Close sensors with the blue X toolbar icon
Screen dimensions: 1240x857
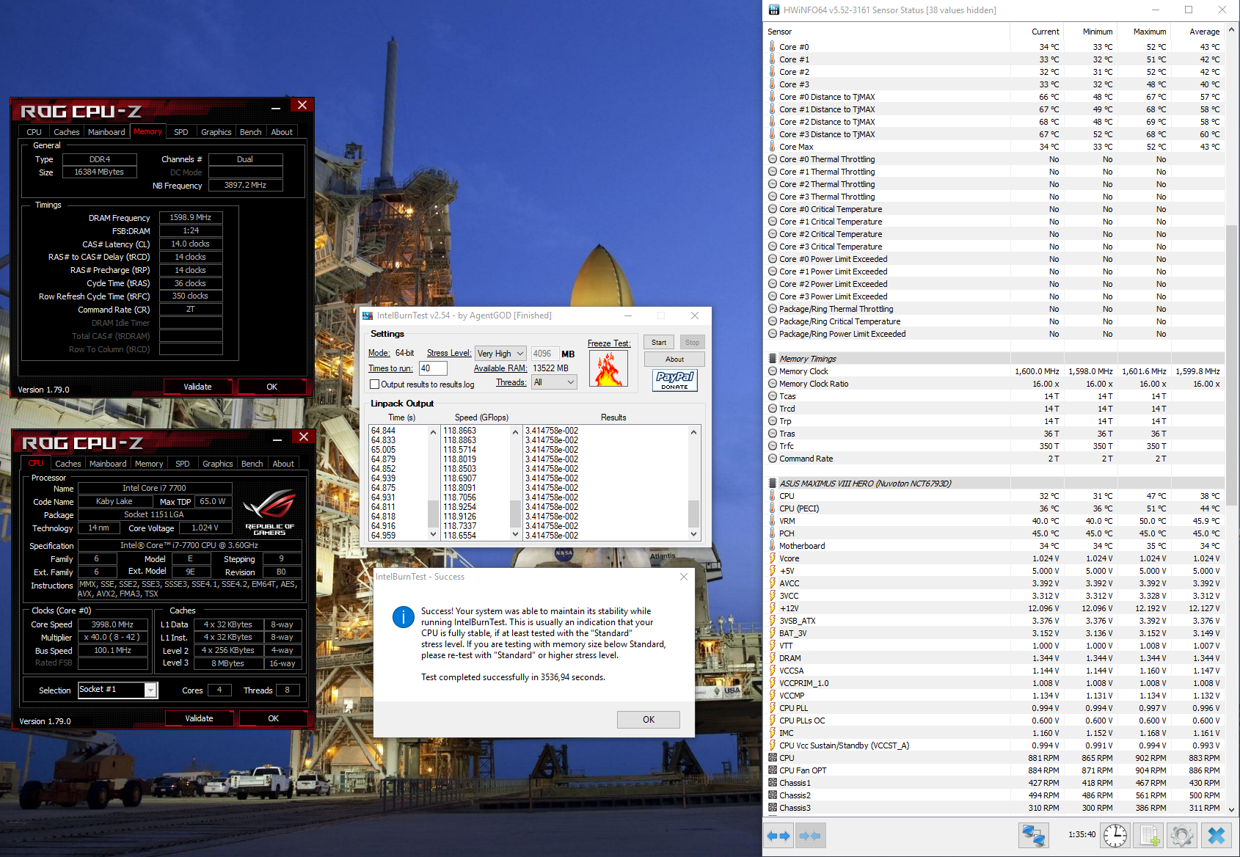(1216, 836)
